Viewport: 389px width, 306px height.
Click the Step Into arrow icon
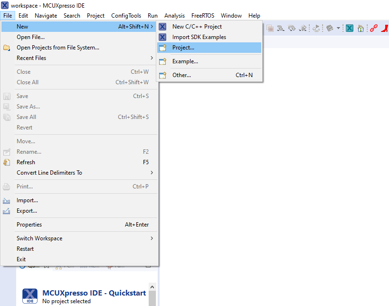[281, 28]
